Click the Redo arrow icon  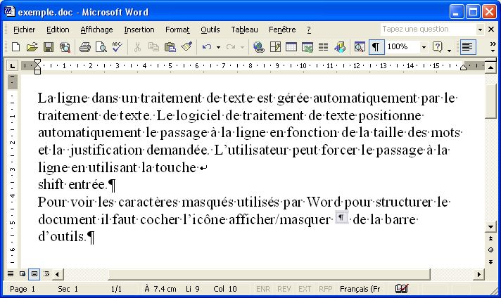(x=231, y=47)
